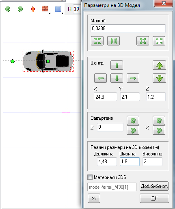Viewport: 175px width, 209px height.
Task: Expand dialog with the >> button
Action: pyautogui.click(x=94, y=198)
